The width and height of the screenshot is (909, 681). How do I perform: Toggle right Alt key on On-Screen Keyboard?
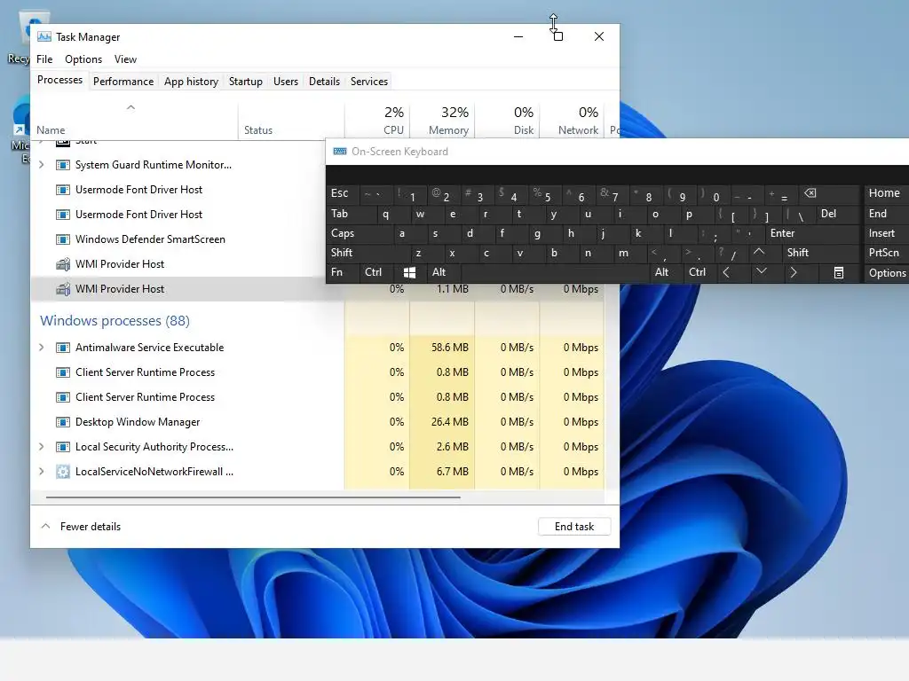point(666,272)
